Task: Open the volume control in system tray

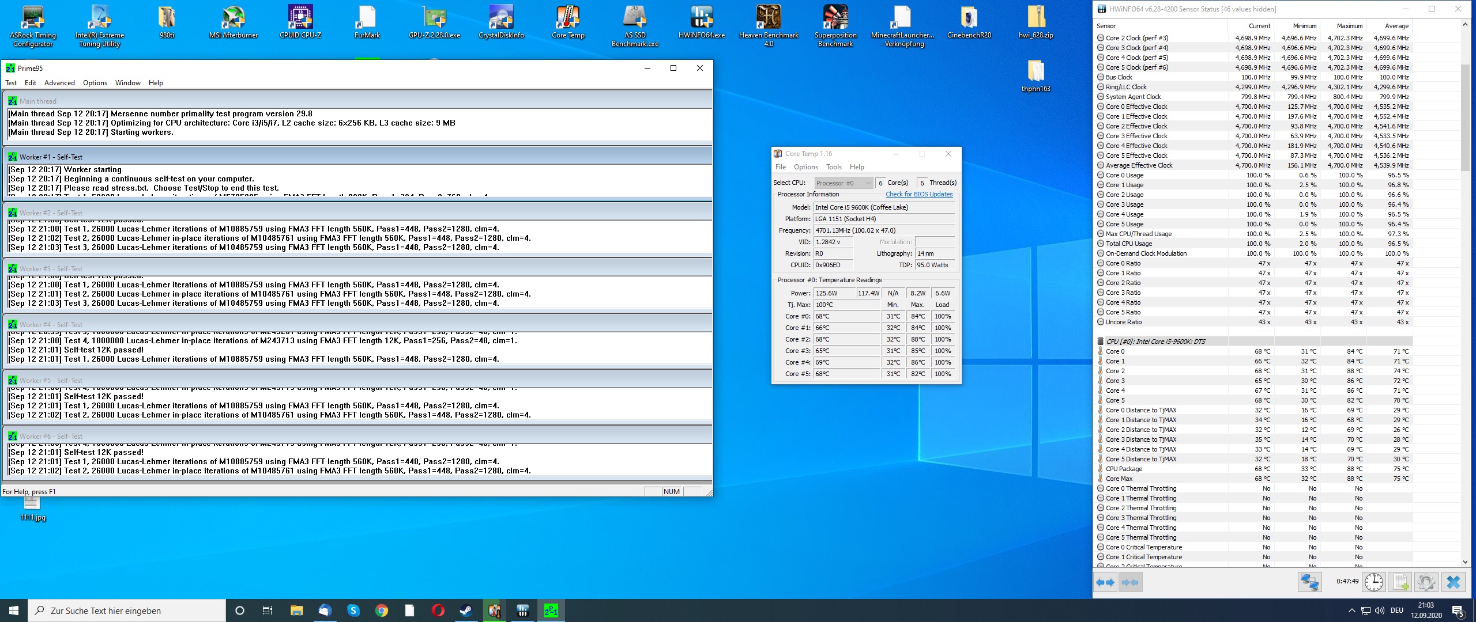Action: click(1380, 610)
